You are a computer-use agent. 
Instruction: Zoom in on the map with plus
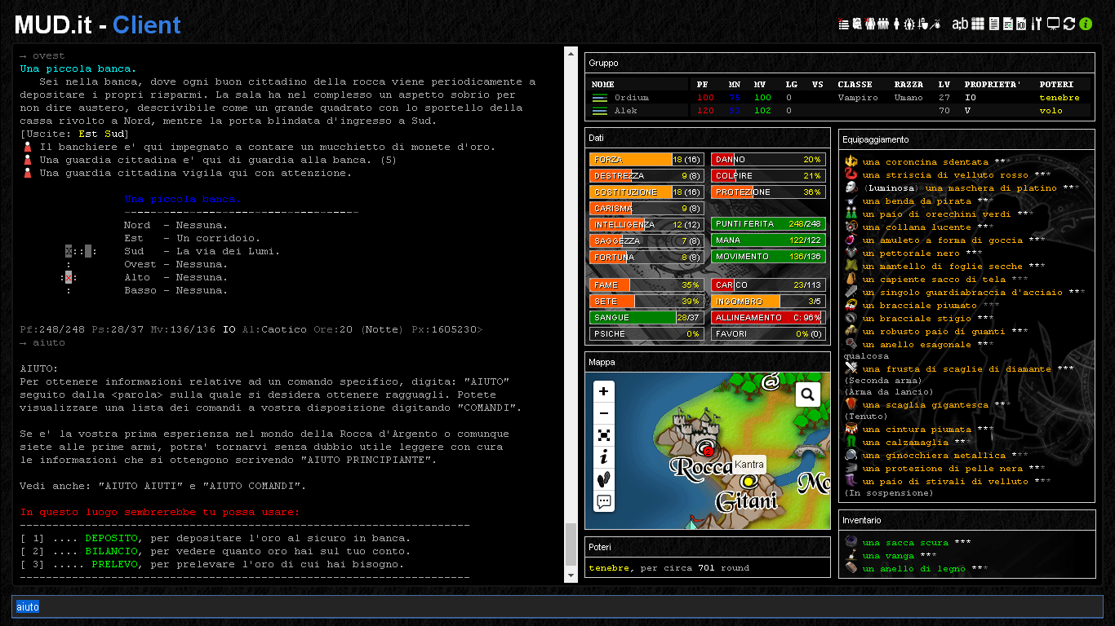pos(604,391)
